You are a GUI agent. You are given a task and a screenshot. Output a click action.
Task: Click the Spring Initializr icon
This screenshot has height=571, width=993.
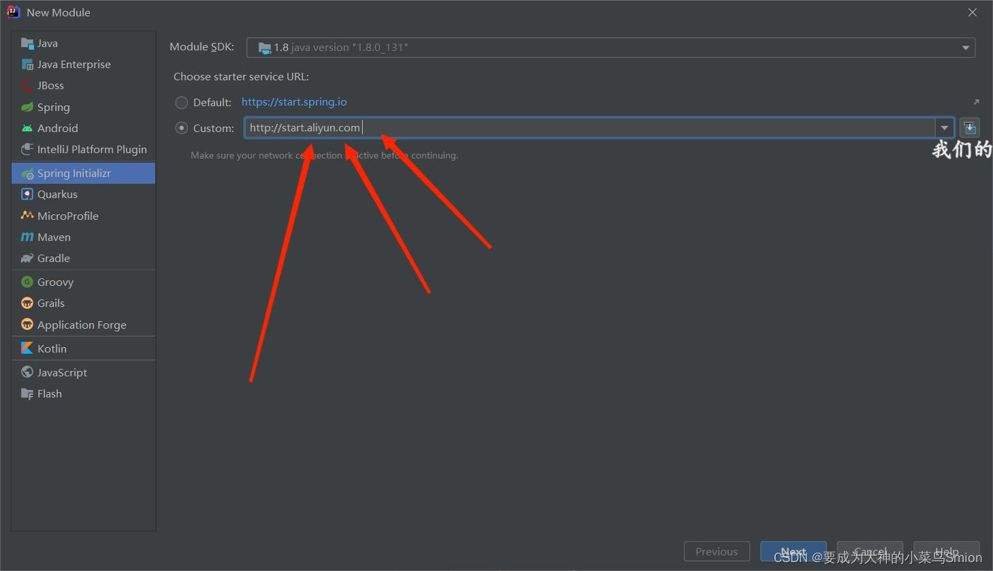click(x=27, y=174)
